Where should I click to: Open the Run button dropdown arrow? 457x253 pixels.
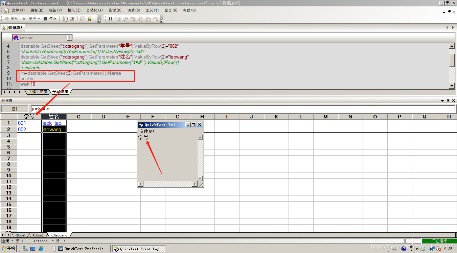[x=39, y=19]
